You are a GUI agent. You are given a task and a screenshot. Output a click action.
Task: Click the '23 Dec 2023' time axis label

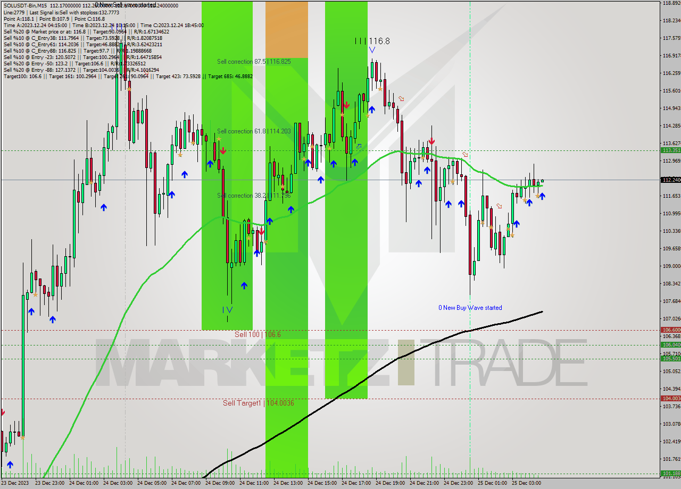[15, 483]
